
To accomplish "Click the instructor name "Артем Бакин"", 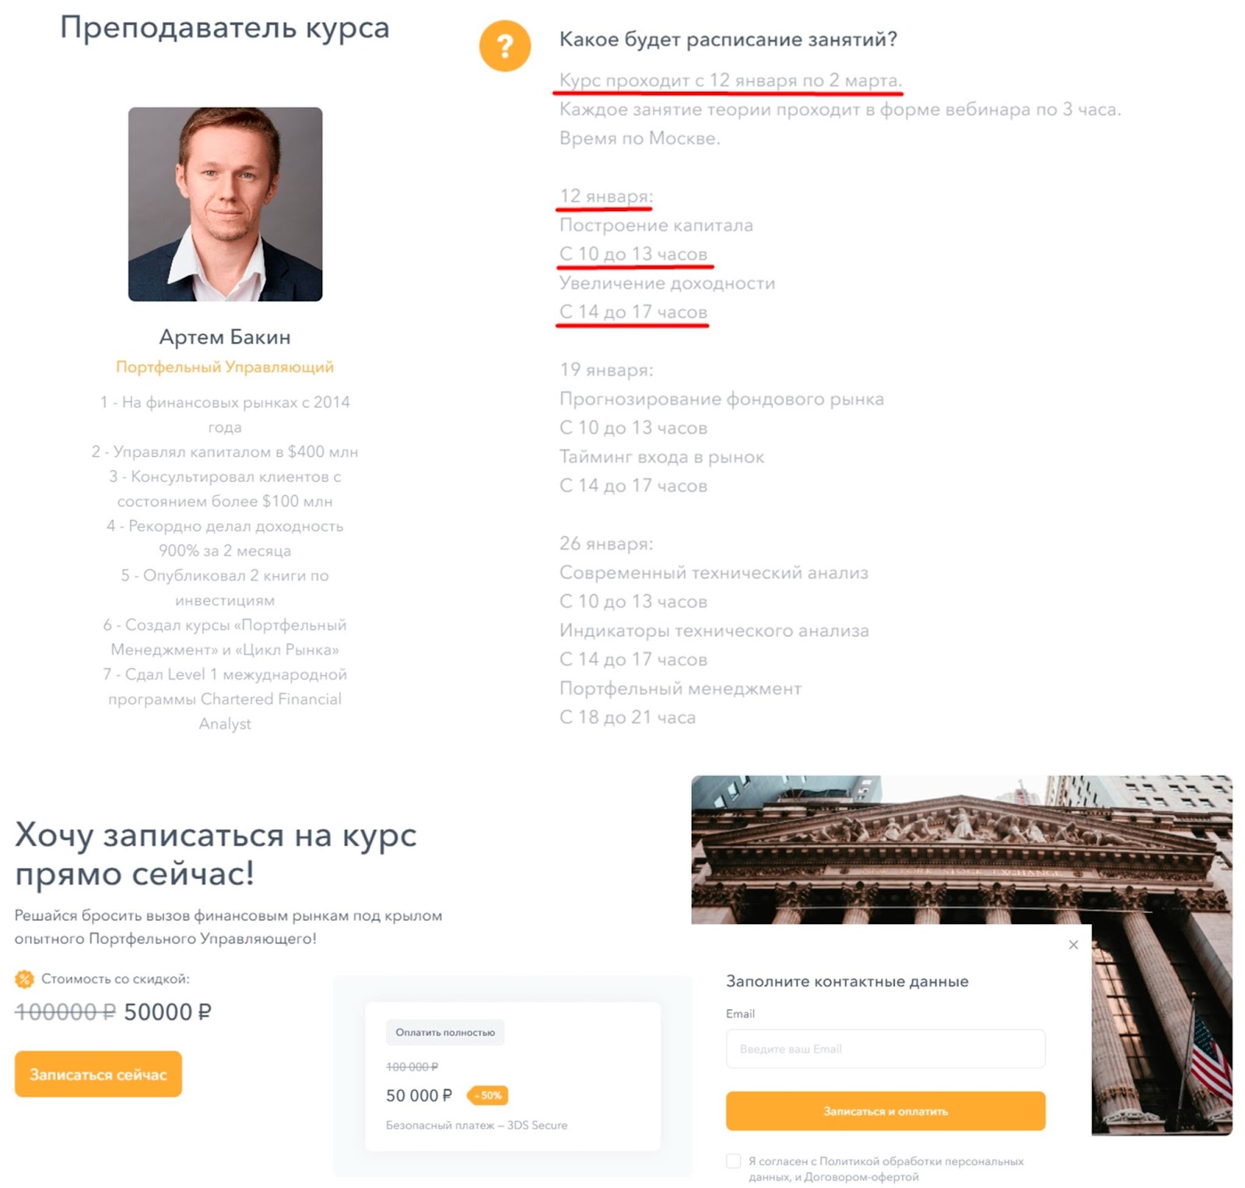I will [225, 337].
